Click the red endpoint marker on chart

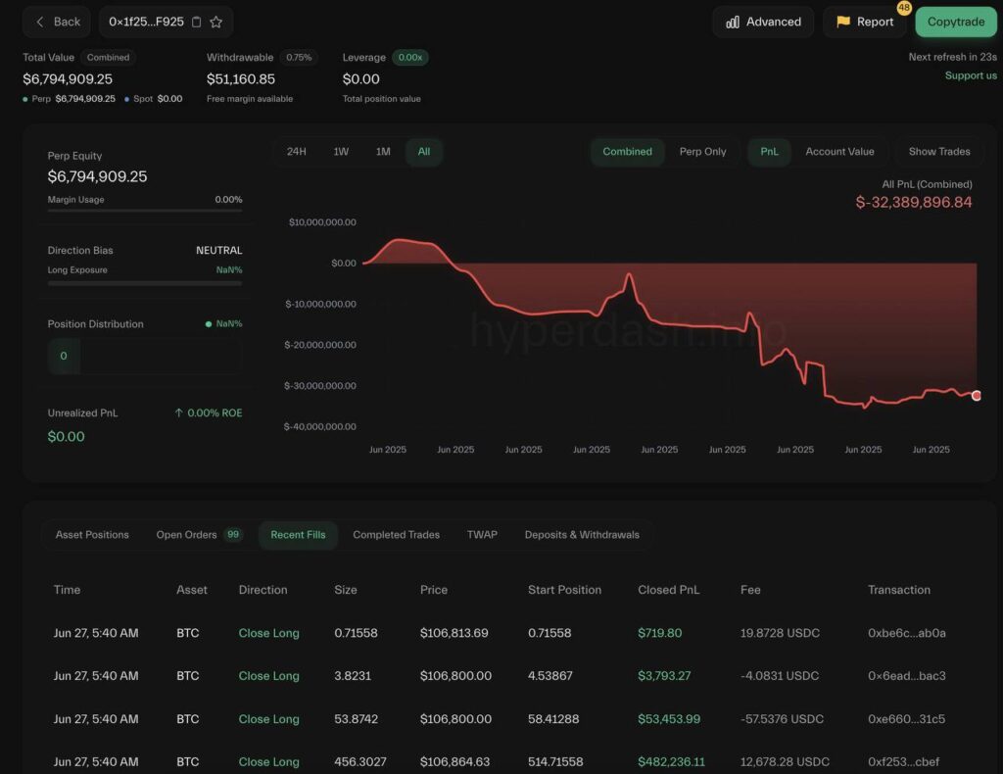tap(976, 395)
